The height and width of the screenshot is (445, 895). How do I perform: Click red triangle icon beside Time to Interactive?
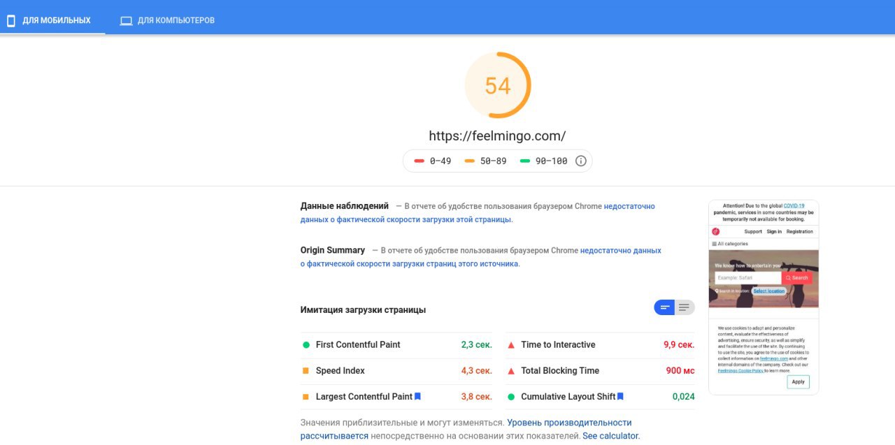pos(511,344)
